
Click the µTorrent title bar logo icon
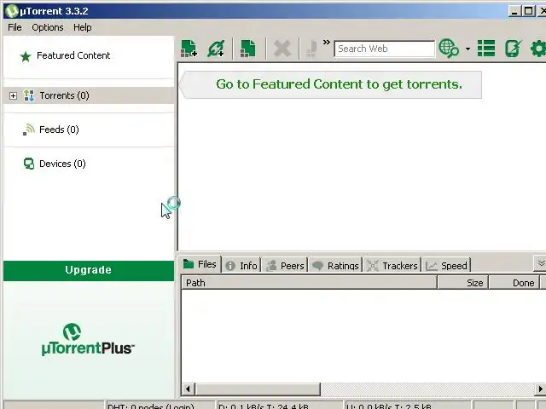(12, 11)
